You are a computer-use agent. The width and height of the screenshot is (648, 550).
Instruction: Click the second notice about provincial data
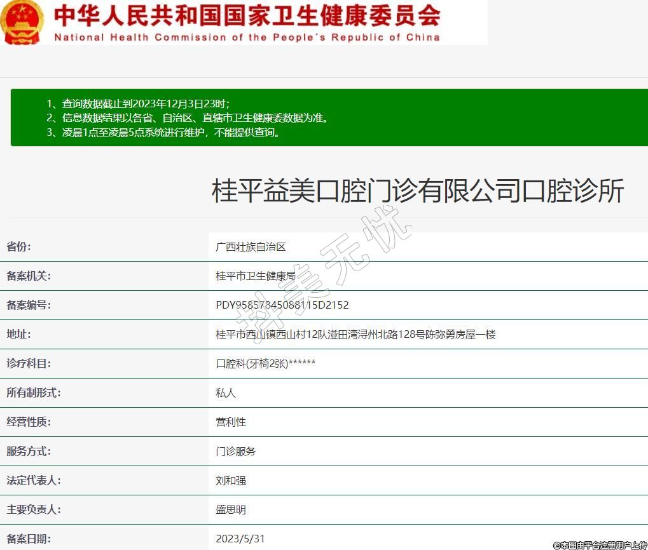[188, 118]
